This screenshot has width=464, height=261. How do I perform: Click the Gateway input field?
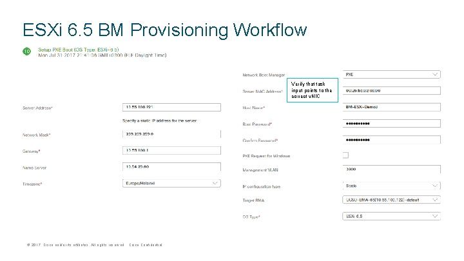click(x=171, y=150)
